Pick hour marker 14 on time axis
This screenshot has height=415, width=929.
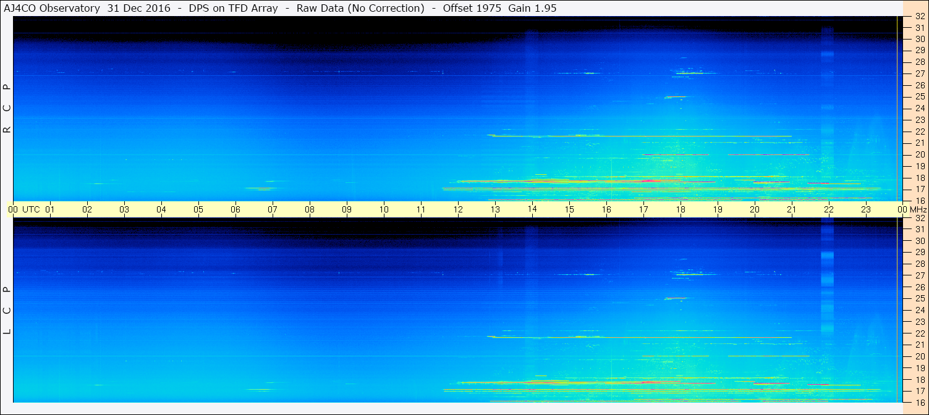532,210
